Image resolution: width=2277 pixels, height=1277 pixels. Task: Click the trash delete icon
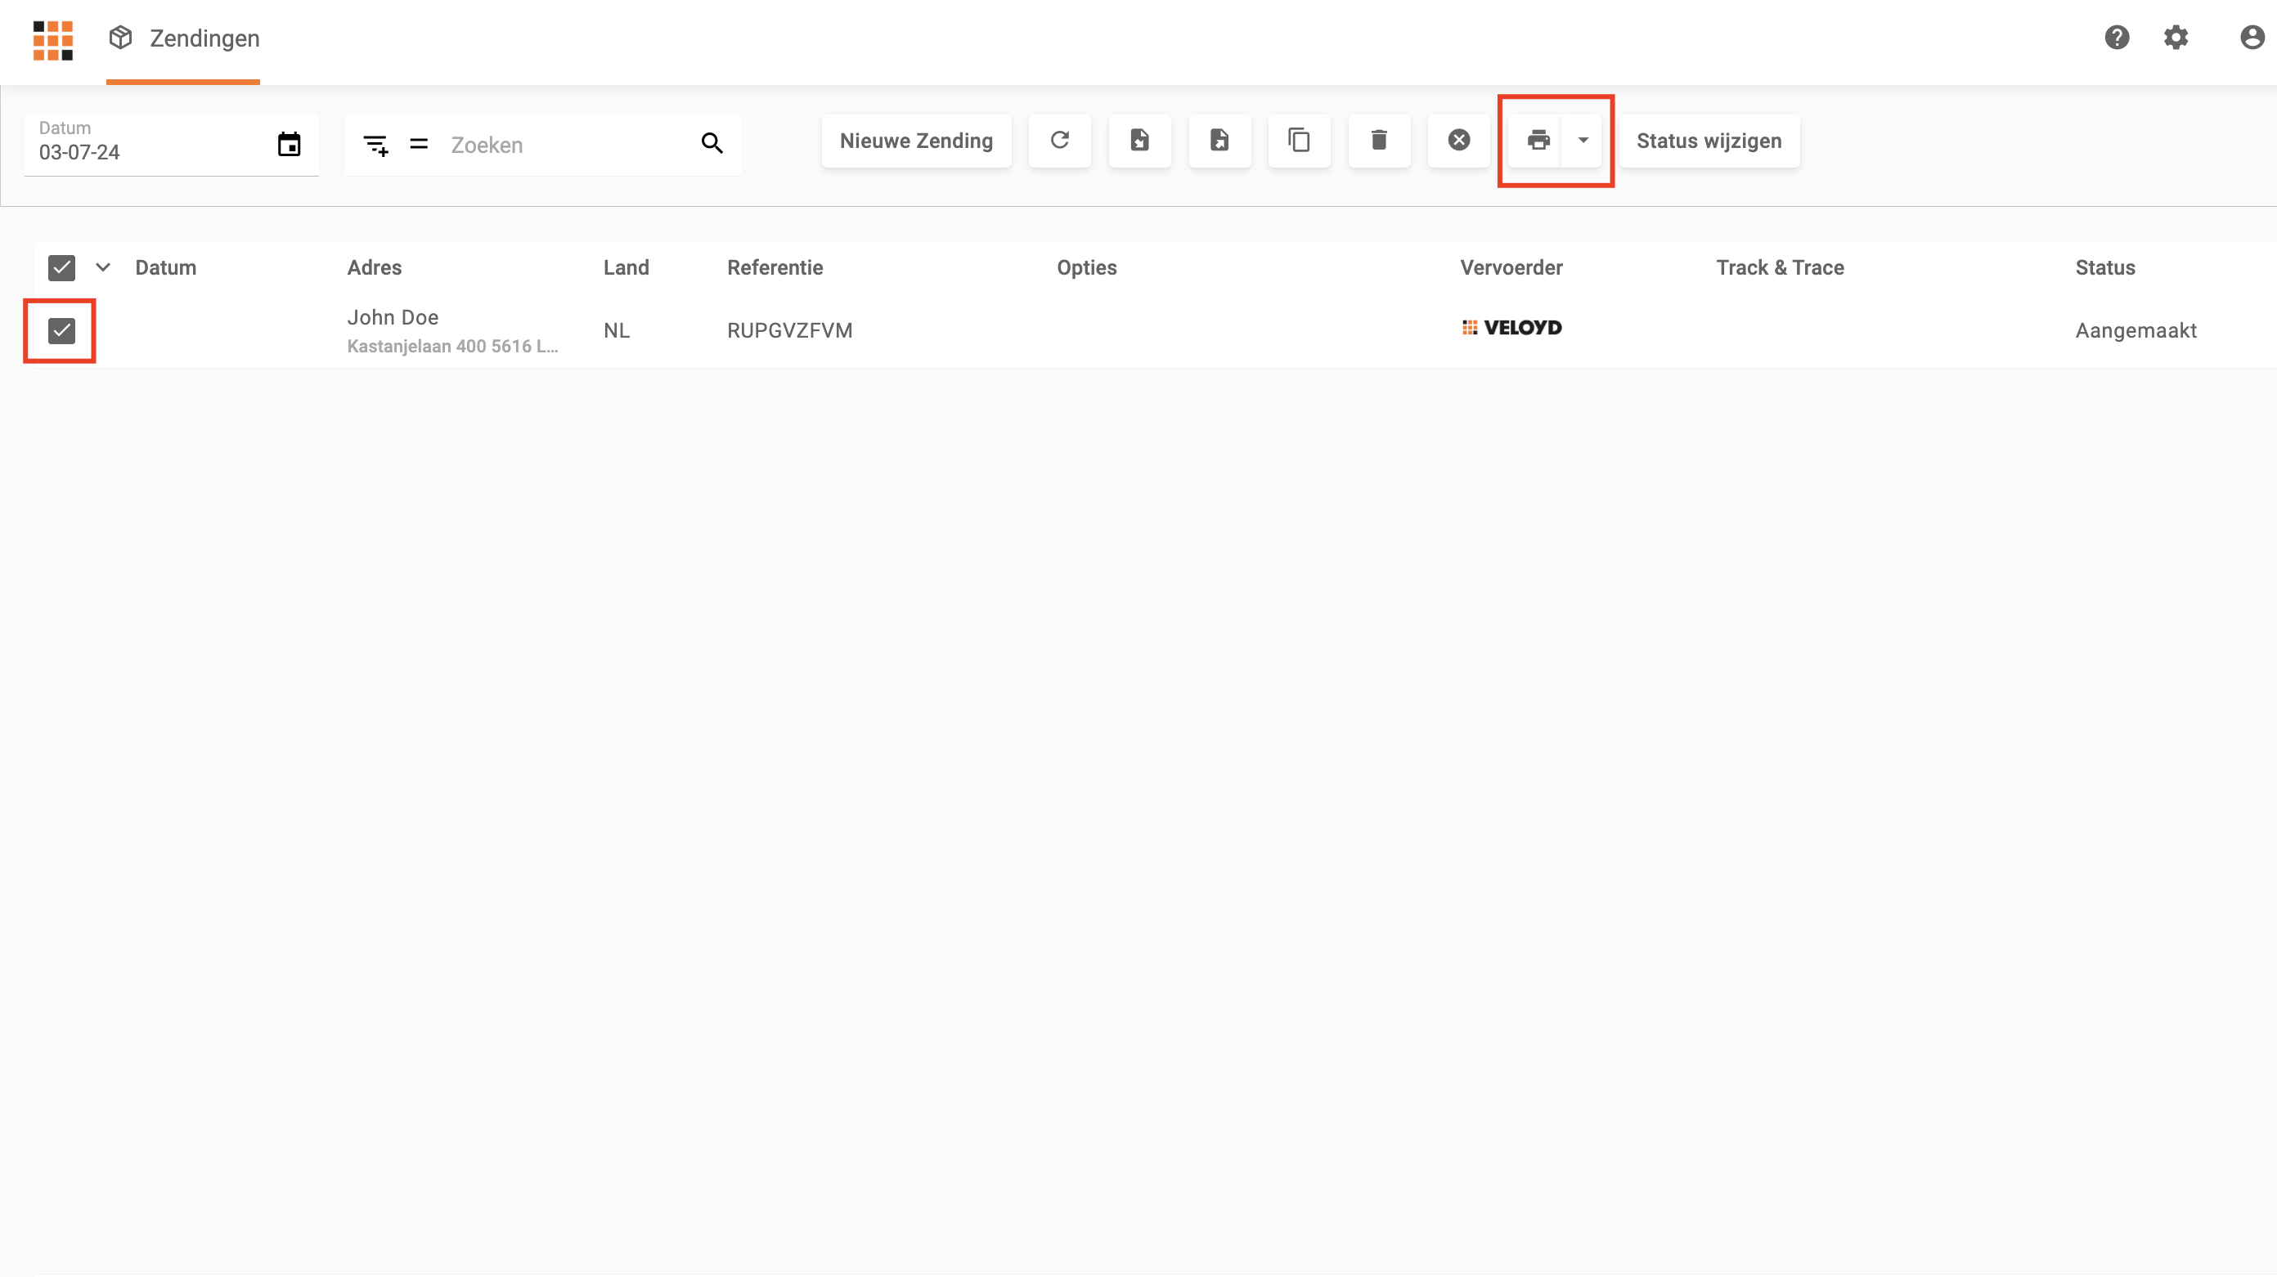pos(1379,141)
